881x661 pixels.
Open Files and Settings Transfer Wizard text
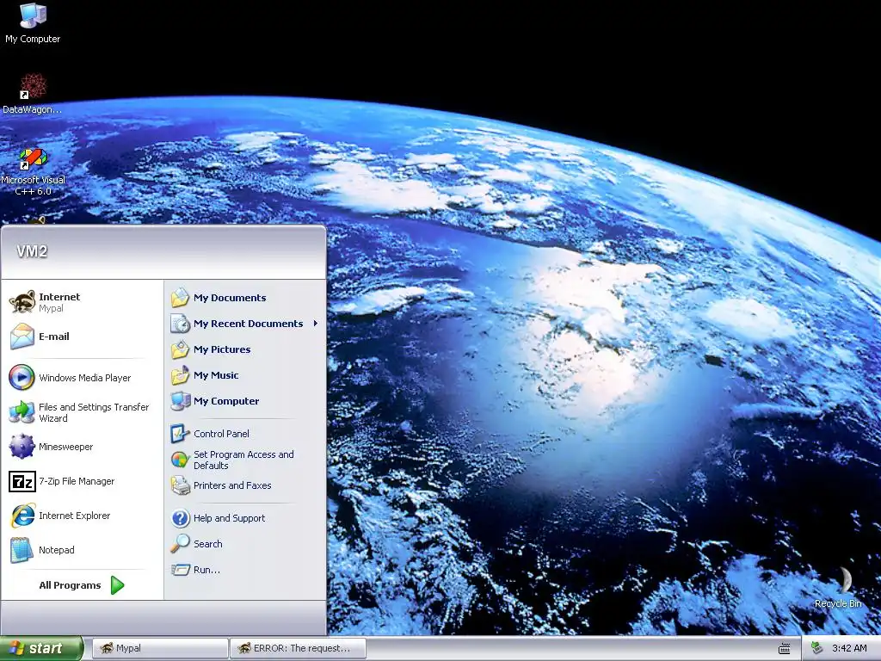pos(94,412)
